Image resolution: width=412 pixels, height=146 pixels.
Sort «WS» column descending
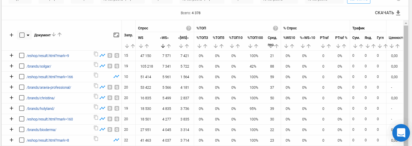163,46
